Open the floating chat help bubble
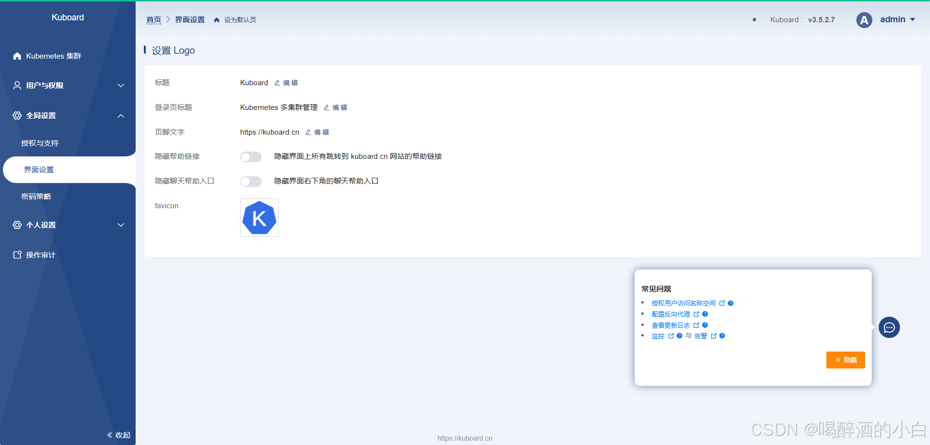 [889, 327]
